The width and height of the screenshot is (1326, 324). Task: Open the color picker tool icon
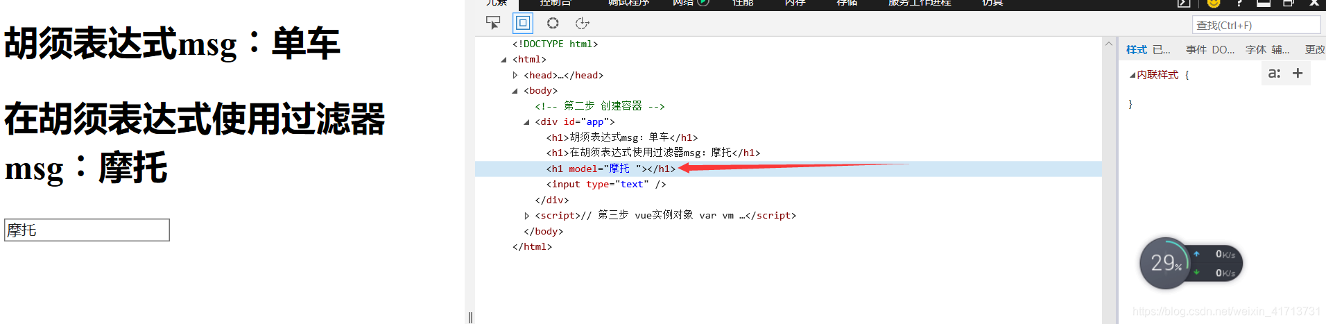[553, 23]
